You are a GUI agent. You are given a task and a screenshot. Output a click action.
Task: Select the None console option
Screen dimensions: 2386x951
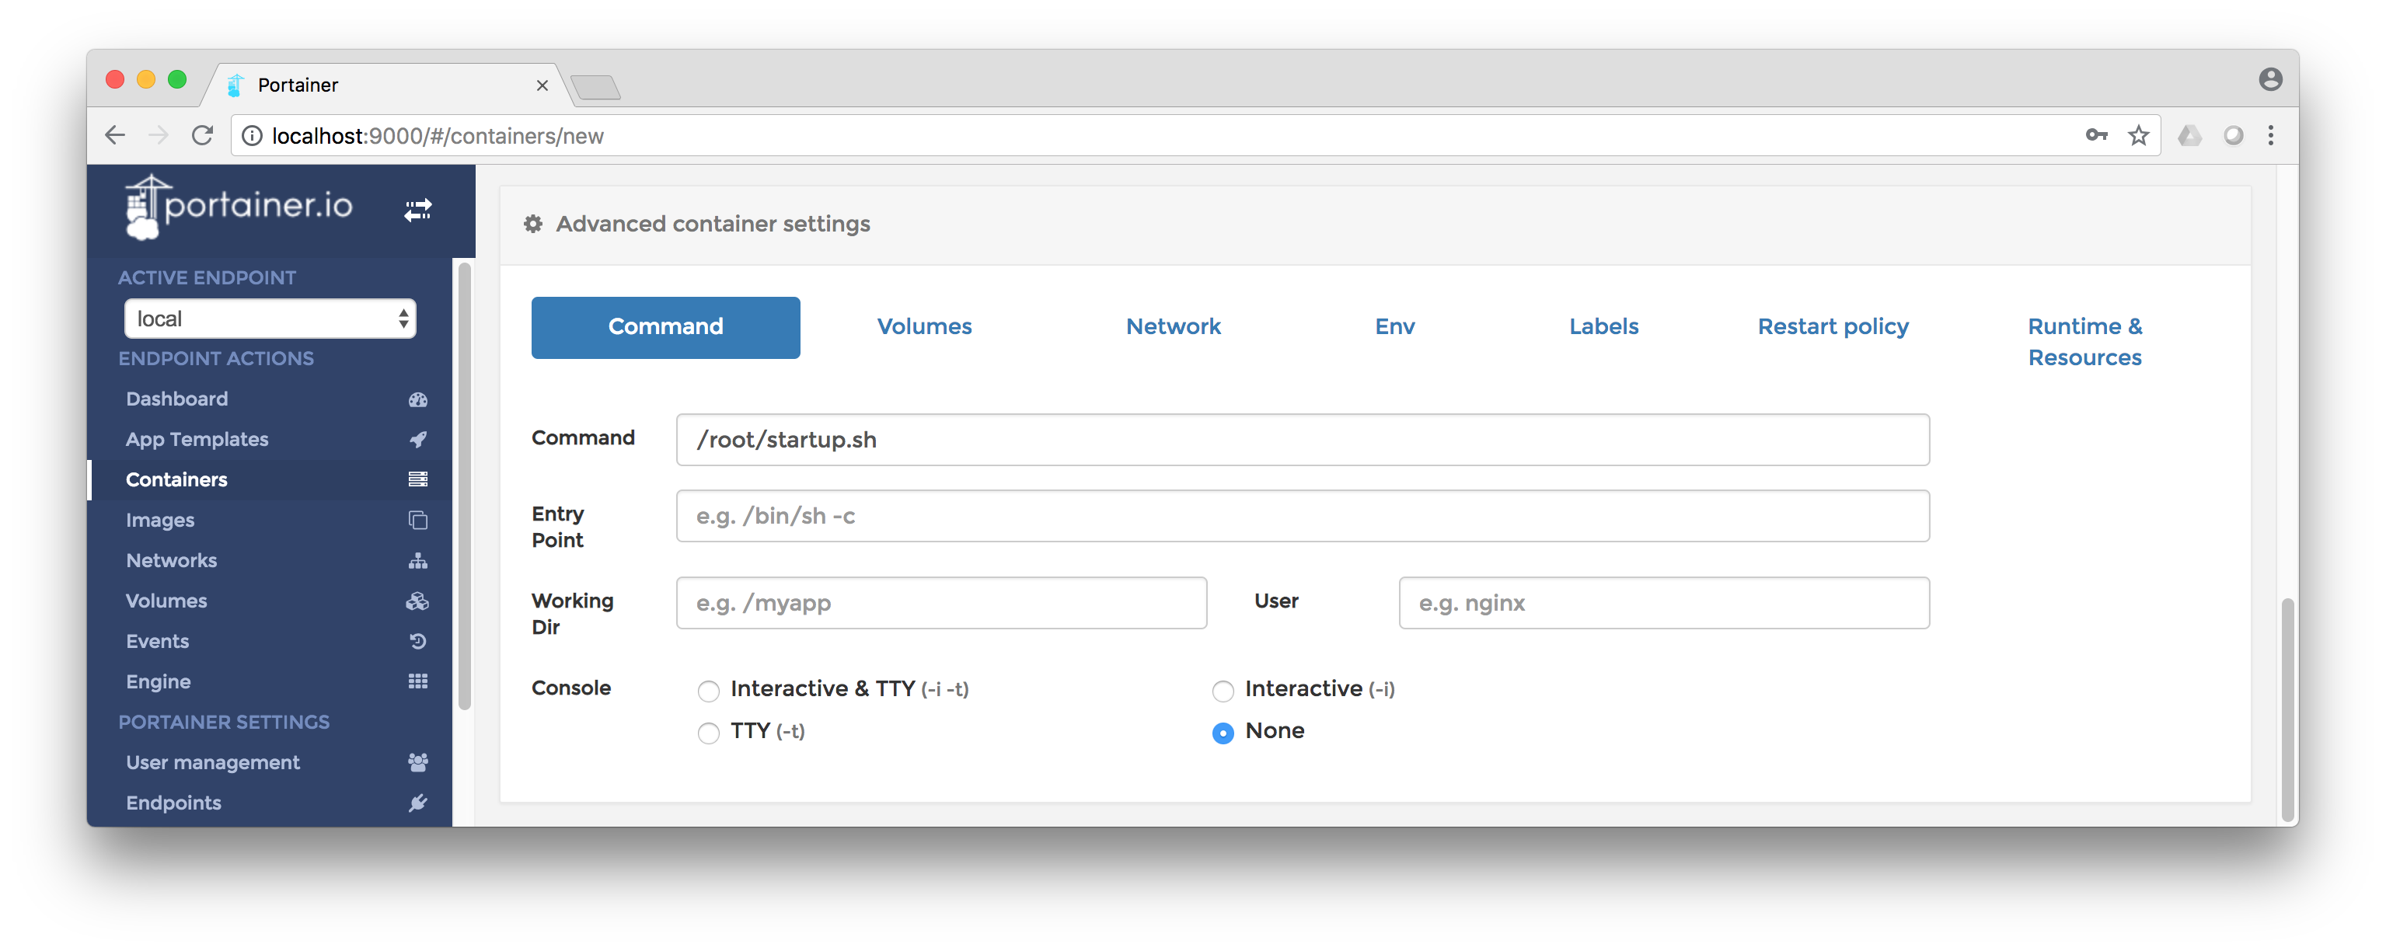(1223, 733)
